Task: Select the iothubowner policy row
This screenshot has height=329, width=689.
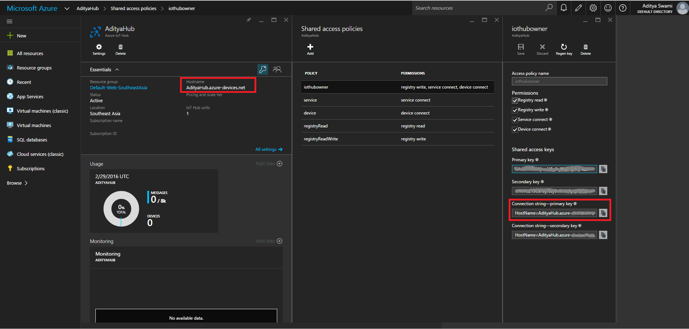Action: point(397,87)
